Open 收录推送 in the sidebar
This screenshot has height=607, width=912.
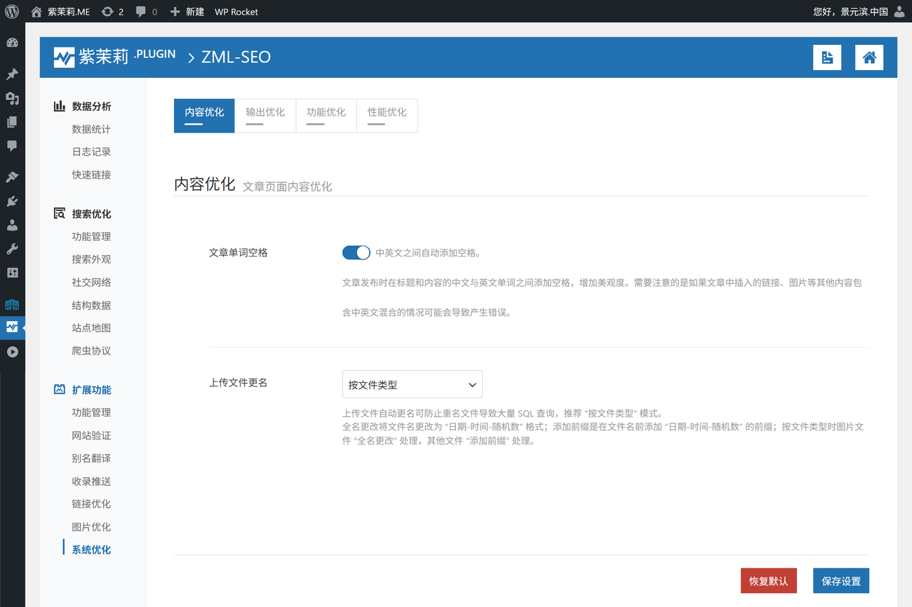click(91, 481)
